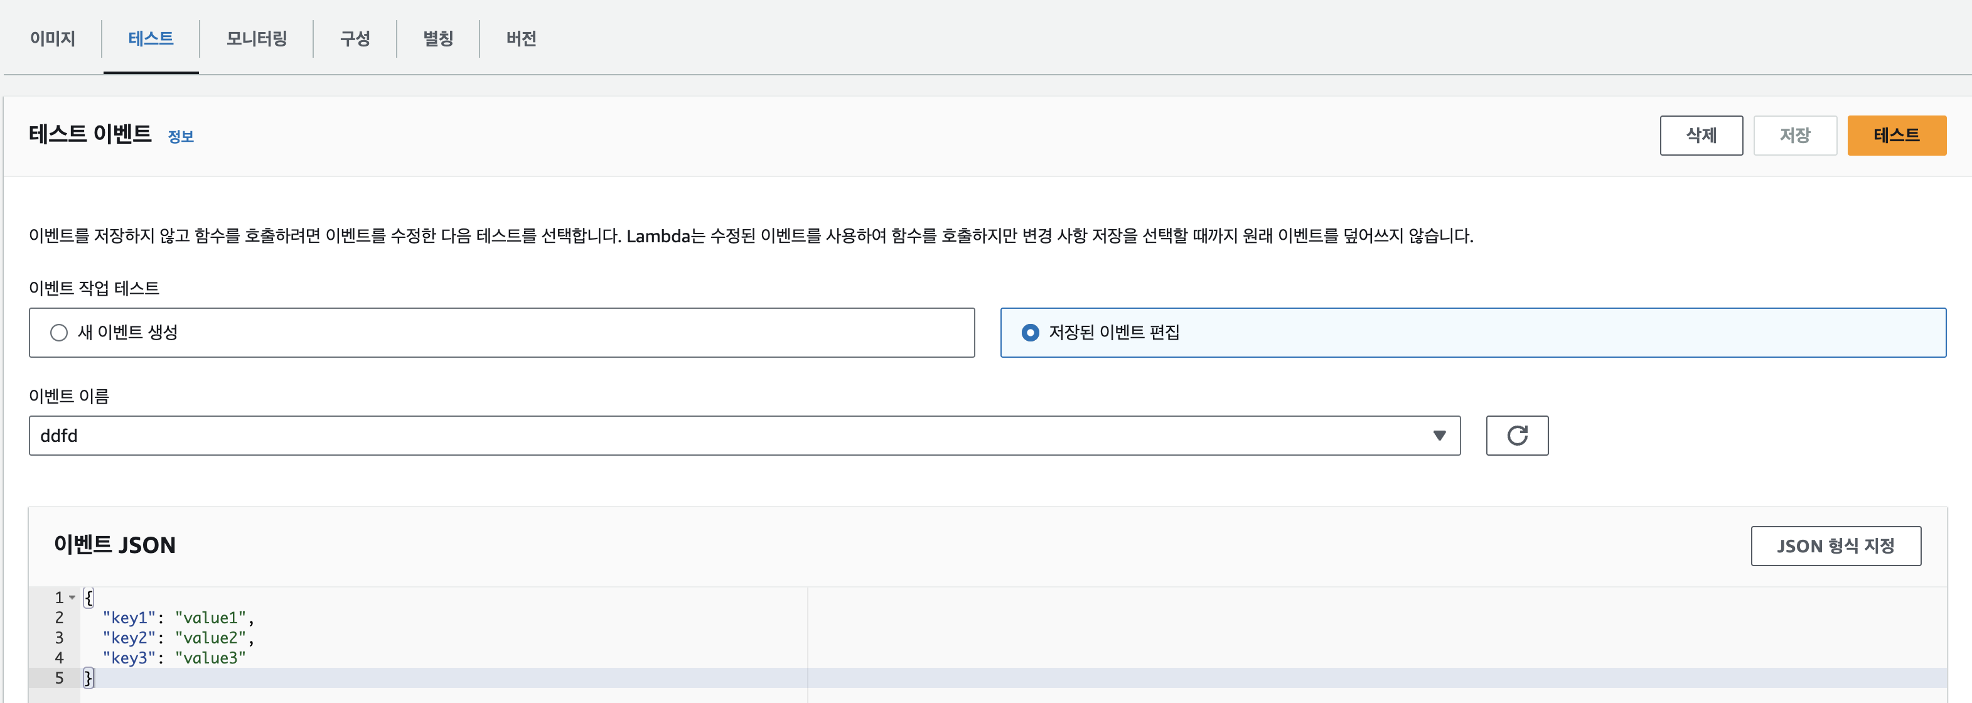Go to the 구성 tab

[x=355, y=38]
